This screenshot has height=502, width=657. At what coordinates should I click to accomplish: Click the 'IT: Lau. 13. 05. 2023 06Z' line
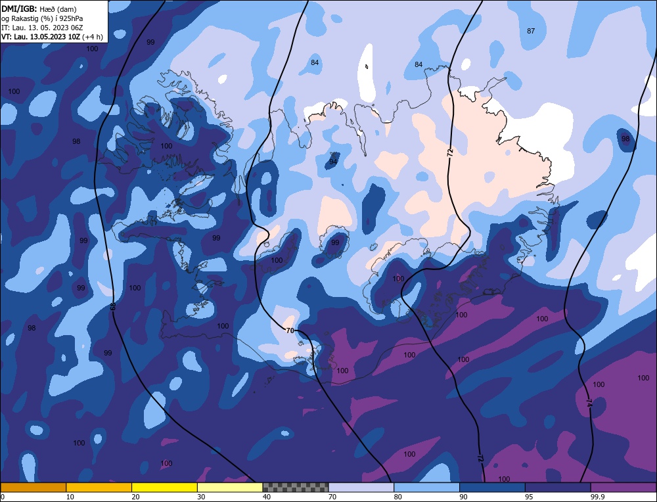click(42, 28)
